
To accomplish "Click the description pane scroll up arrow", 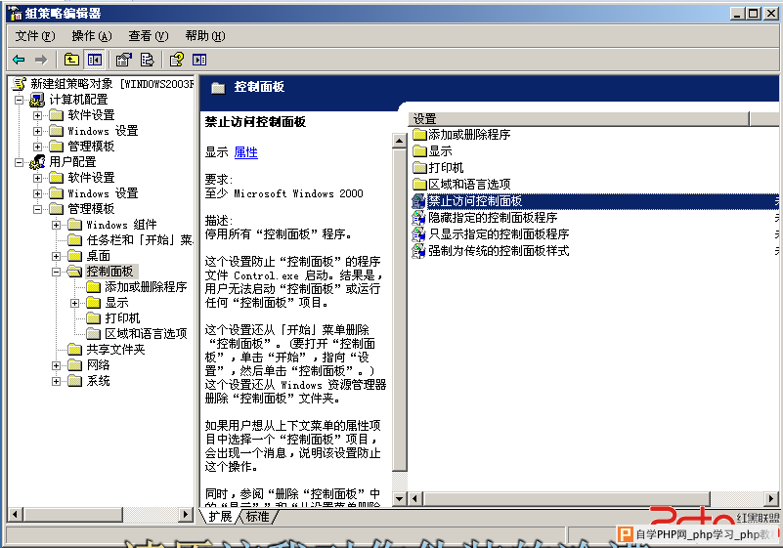I will coord(399,142).
